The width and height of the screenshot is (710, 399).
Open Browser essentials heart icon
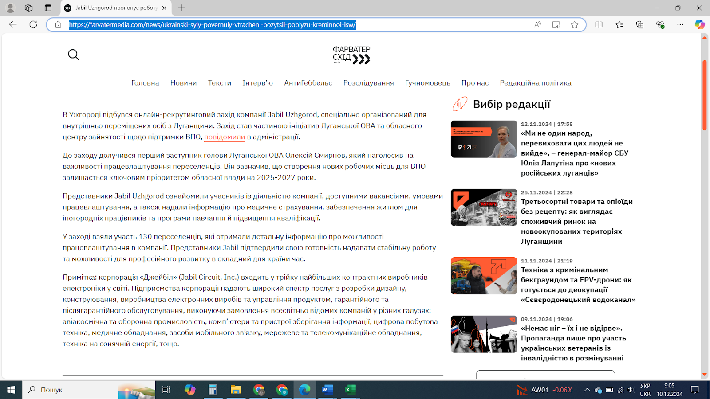point(660,25)
